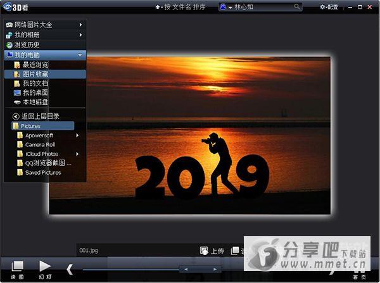380x283 pixels.
Task: Expand the 网络图片大全 menu
Action: tap(45, 25)
